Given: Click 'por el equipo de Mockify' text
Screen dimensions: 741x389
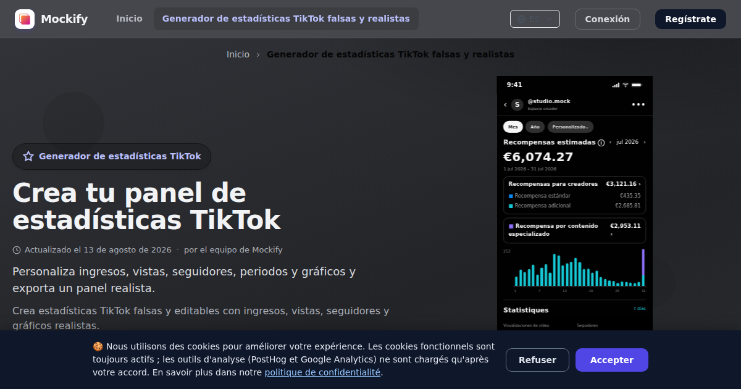Looking at the screenshot, I should (233, 250).
